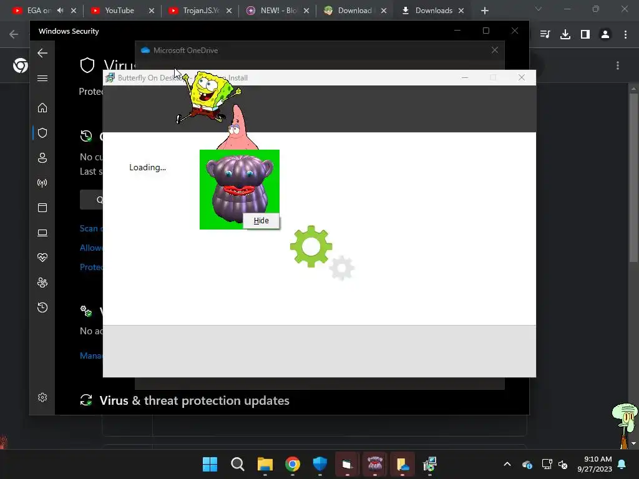Open App & browser control sidebar icon
This screenshot has height=479, width=639.
tap(42, 208)
